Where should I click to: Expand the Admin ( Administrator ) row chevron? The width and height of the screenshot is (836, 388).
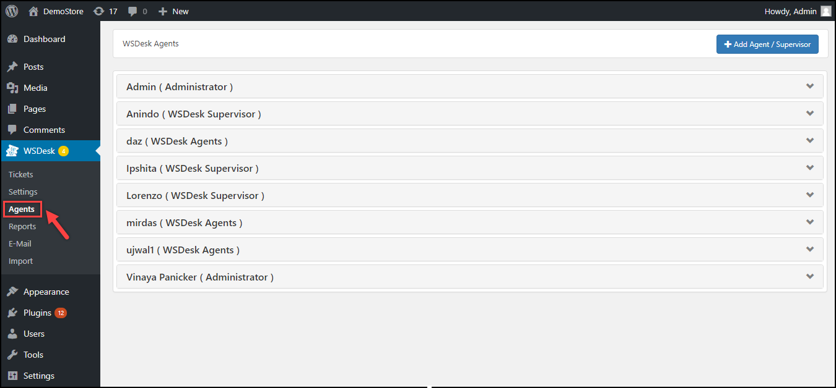(x=810, y=86)
